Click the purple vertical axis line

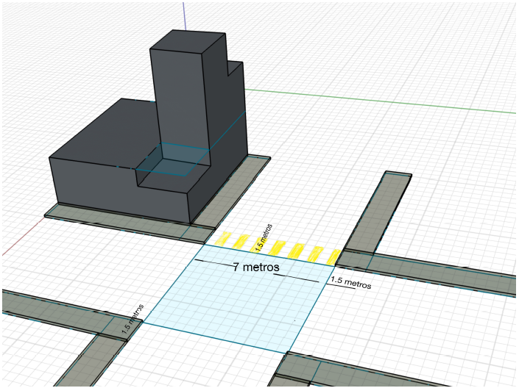pos(183,15)
